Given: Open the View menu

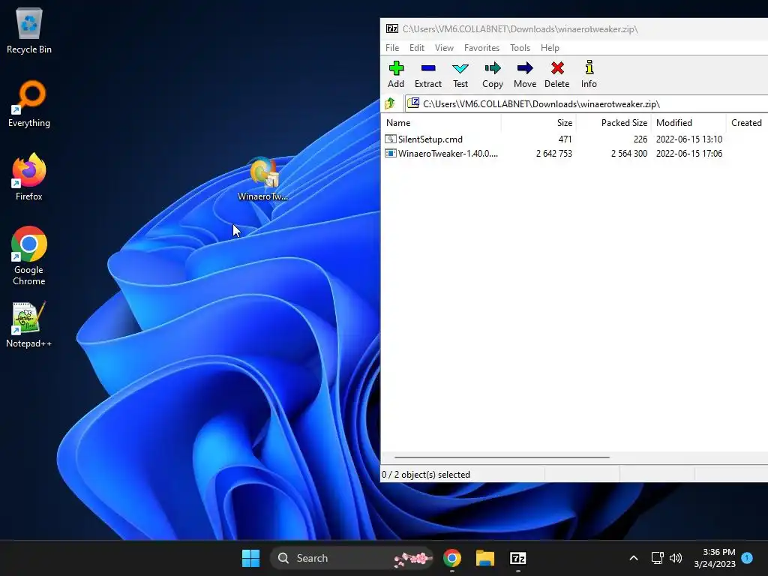Looking at the screenshot, I should tap(444, 47).
